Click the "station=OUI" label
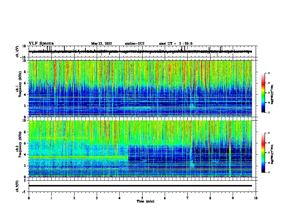Screen dimensions: 288x222 [x=135, y=44]
